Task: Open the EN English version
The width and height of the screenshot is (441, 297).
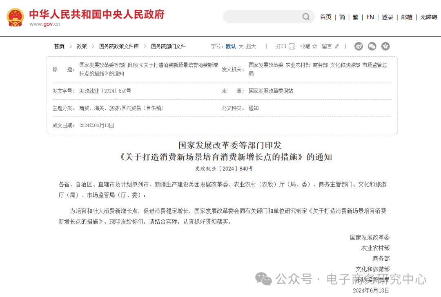Action: pyautogui.click(x=370, y=17)
